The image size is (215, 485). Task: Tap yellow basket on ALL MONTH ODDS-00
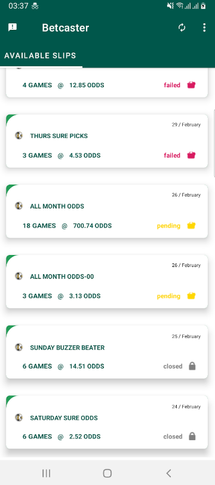pos(192,296)
